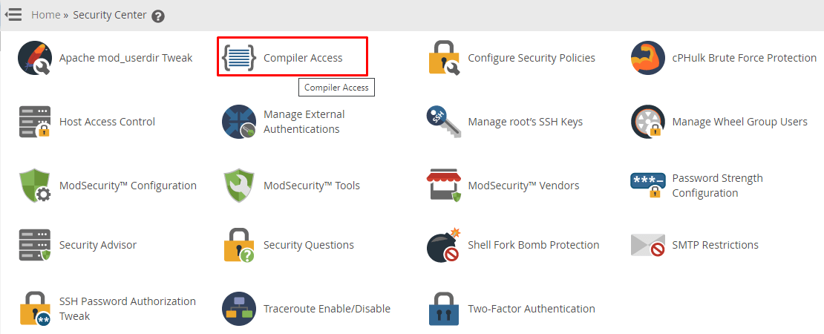Select the Host Access Control server icon
This screenshot has width=824, height=334.
click(x=35, y=122)
